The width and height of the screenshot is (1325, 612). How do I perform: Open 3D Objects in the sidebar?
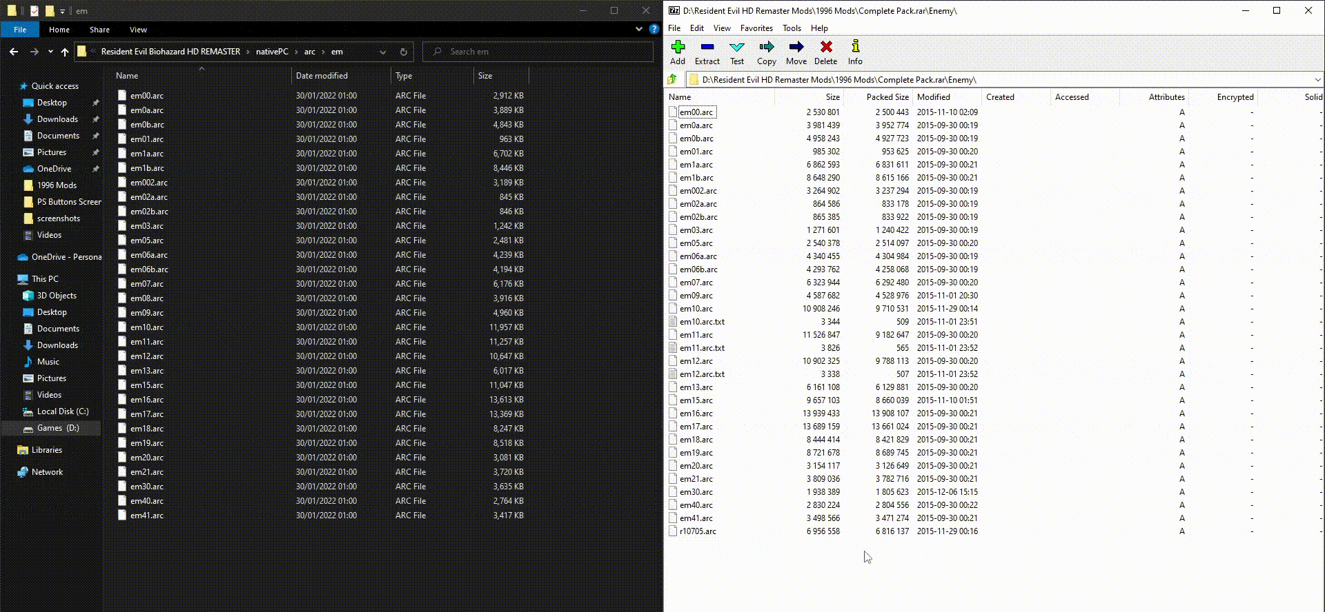pyautogui.click(x=57, y=296)
